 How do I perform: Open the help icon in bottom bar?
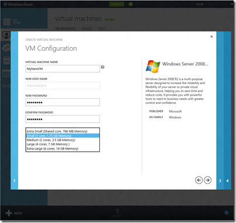coord(226,213)
